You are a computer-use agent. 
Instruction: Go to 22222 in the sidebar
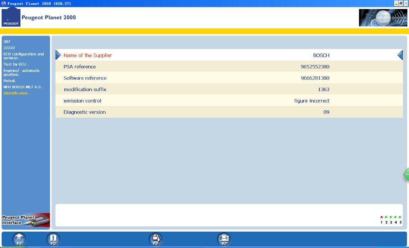click(x=9, y=48)
